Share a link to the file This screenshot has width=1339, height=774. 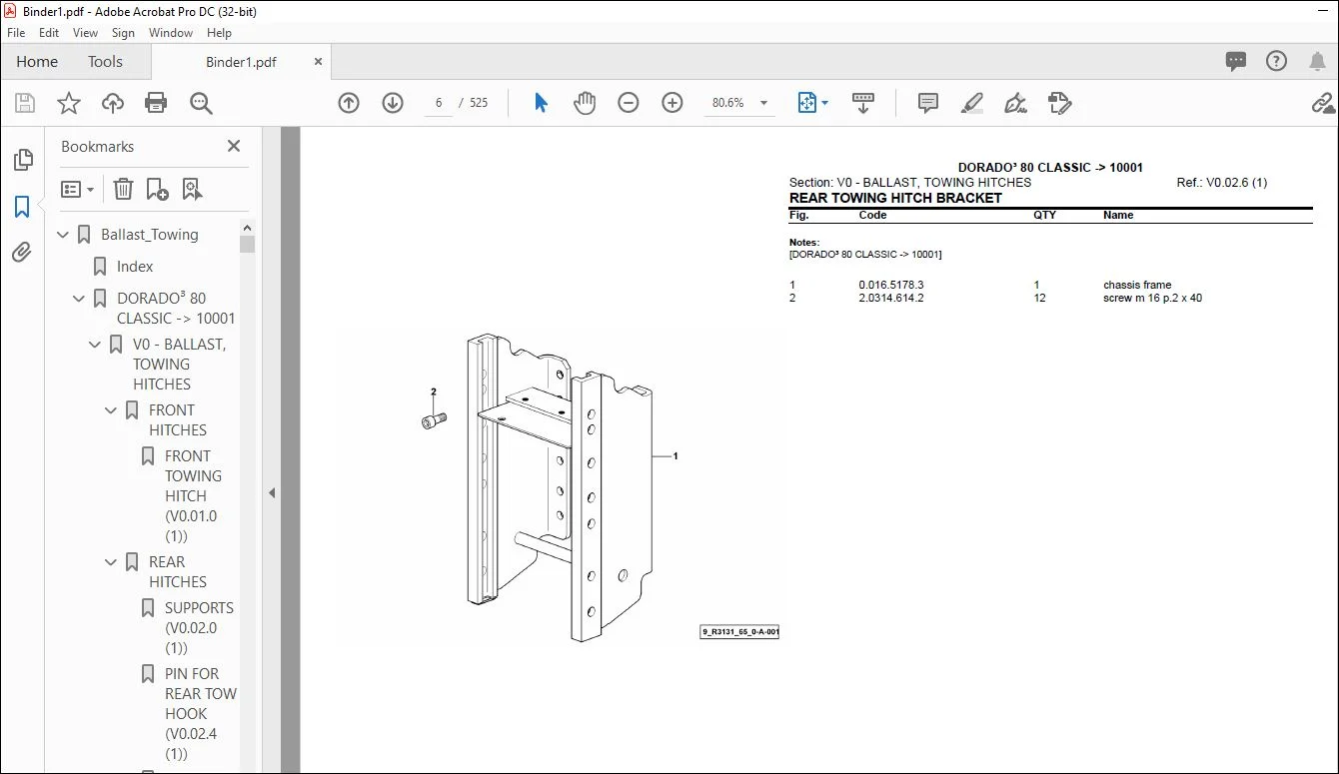pyautogui.click(x=1324, y=103)
